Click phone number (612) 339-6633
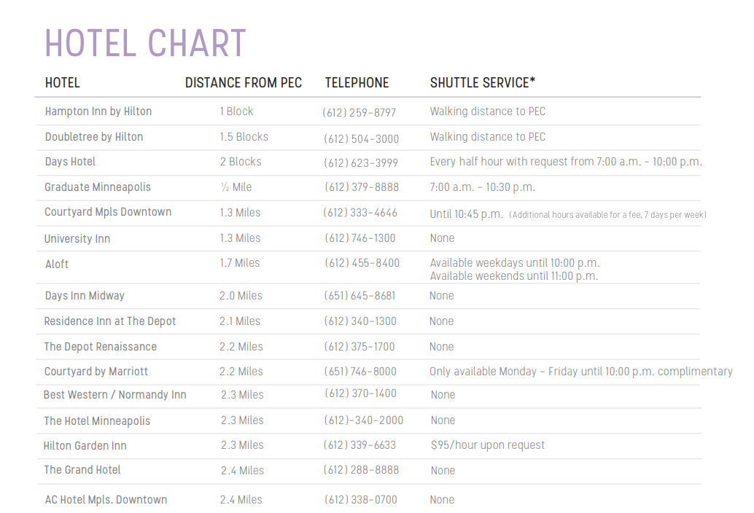Viewport: 754px width, 513px height. point(359,445)
